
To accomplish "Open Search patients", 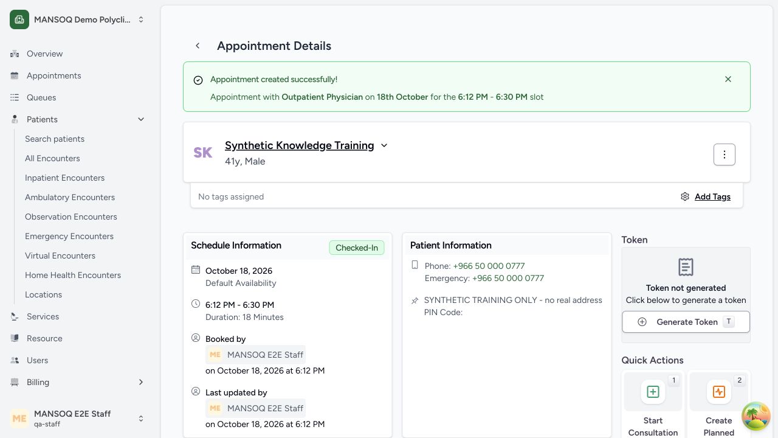I will [55, 139].
